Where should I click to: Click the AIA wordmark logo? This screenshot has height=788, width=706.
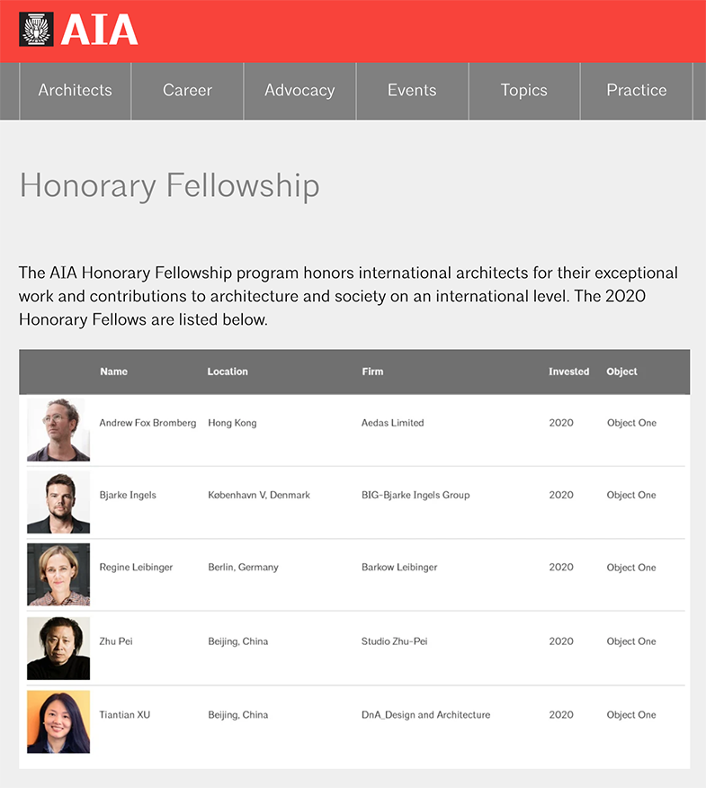[x=99, y=30]
